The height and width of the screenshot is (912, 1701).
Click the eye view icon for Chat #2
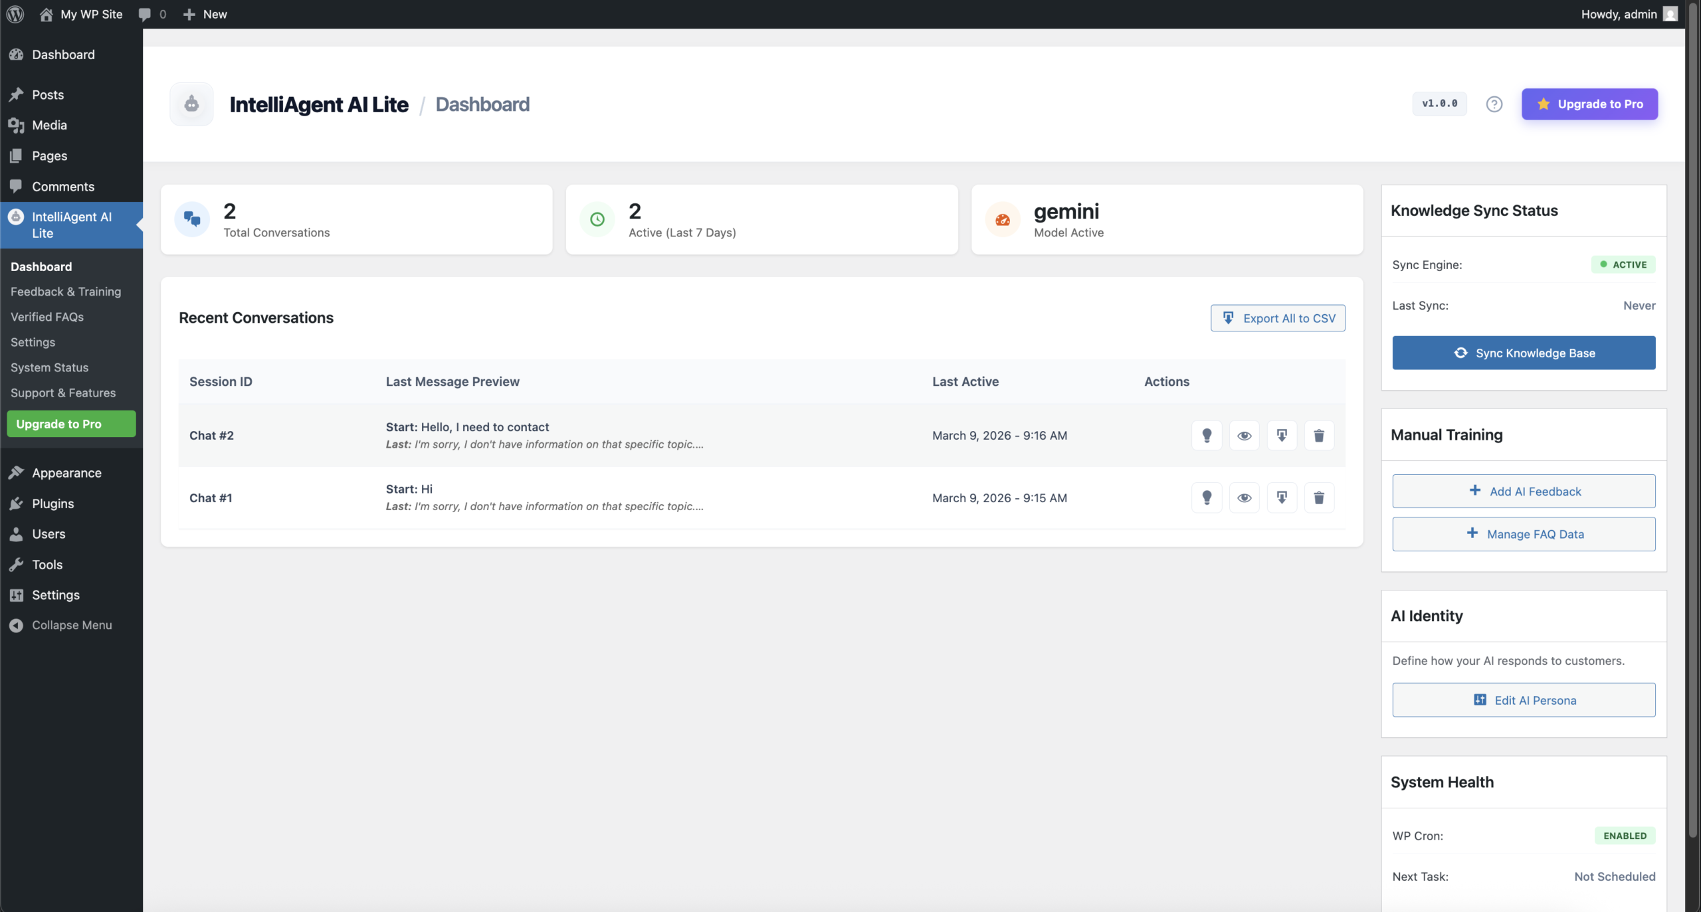[1244, 435]
